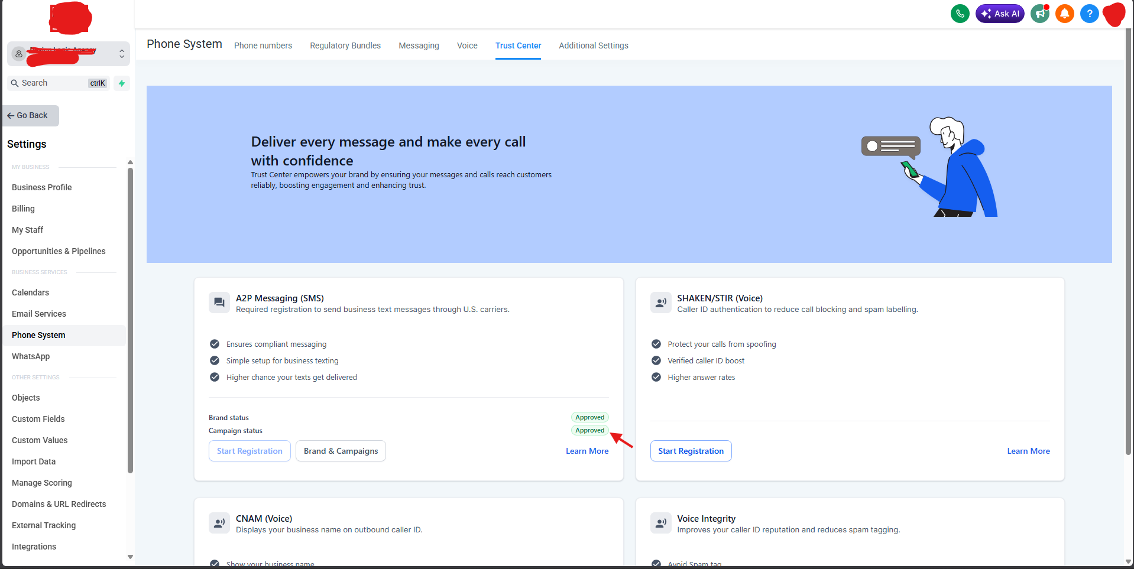Click the Verified caller ID boost checkmark
The image size is (1134, 569).
[x=656, y=360]
